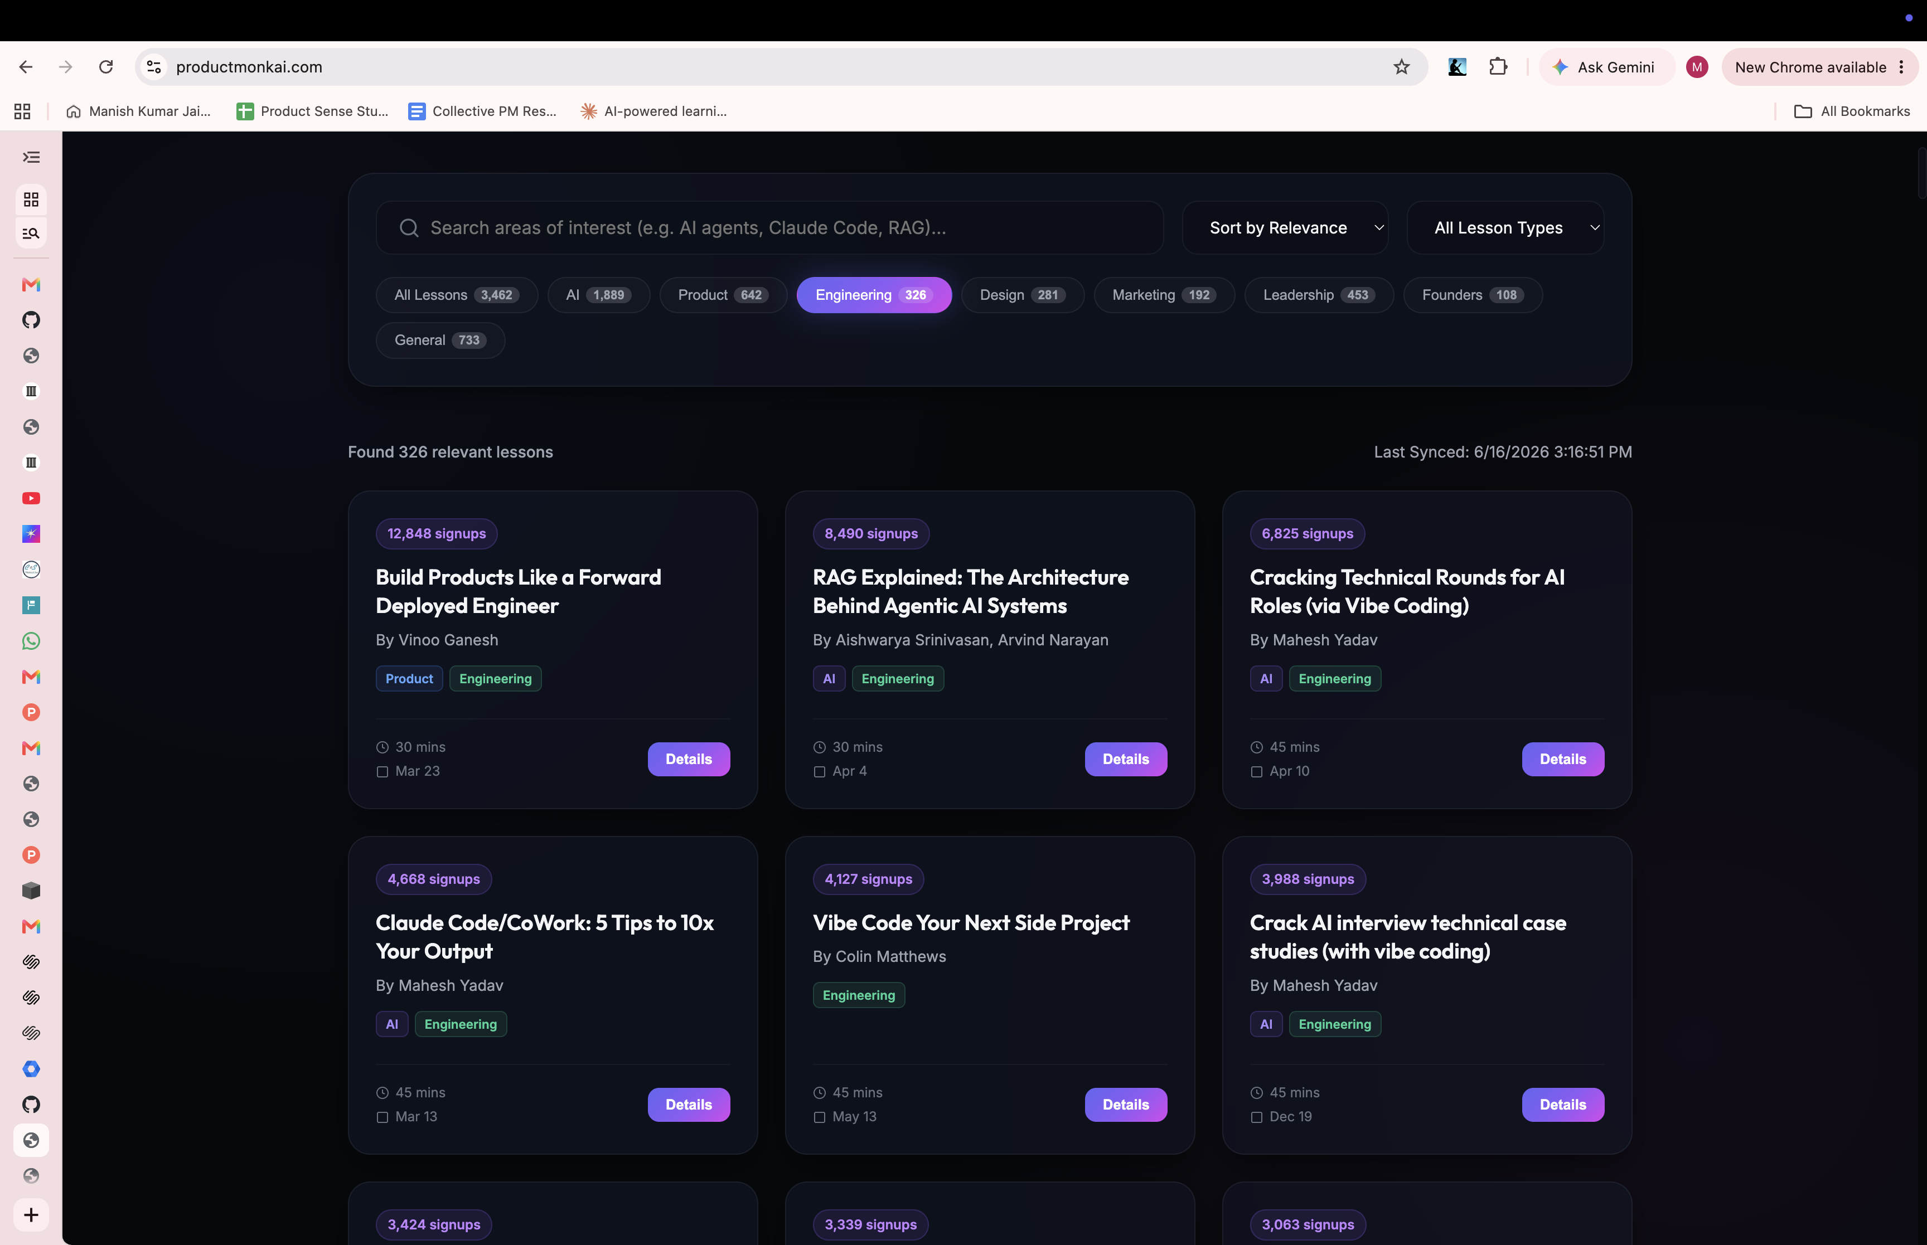1927x1245 pixels.
Task: Click the 'Last Synced: 6/16/2026 3:16:51 PM' text
Action: [x=1503, y=452]
